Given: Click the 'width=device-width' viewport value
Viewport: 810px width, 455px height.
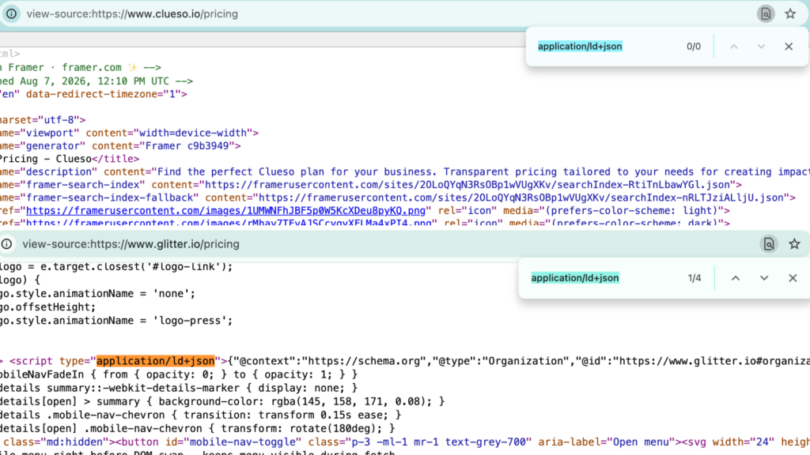Looking at the screenshot, I should [193, 133].
